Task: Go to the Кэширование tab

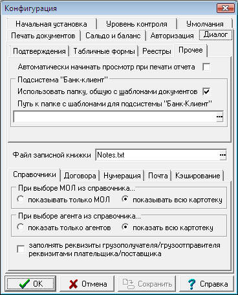Action: pos(198,176)
